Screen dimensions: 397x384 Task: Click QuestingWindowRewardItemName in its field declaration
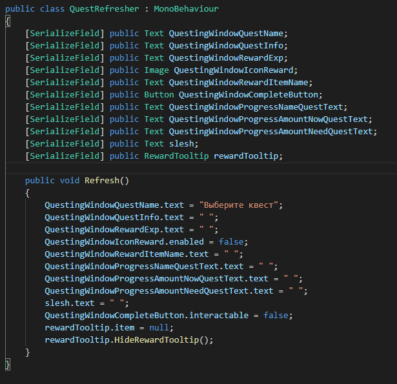(x=238, y=83)
